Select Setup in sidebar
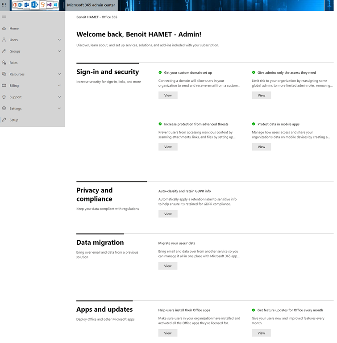The width and height of the screenshot is (337, 343). pyautogui.click(x=33, y=120)
